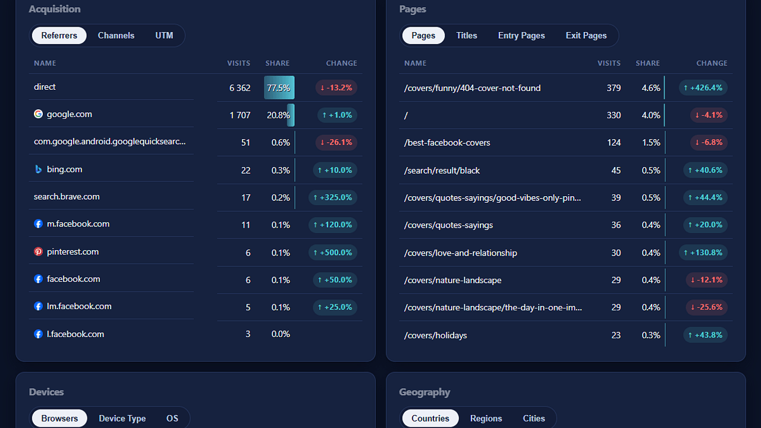Click the l.facebook.com referrer name
Screen dimensions: 761x428
coord(76,334)
